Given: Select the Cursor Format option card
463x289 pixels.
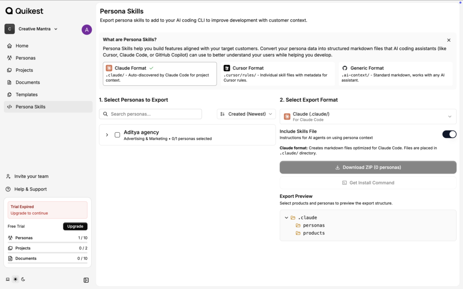Looking at the screenshot, I should click(x=277, y=74).
